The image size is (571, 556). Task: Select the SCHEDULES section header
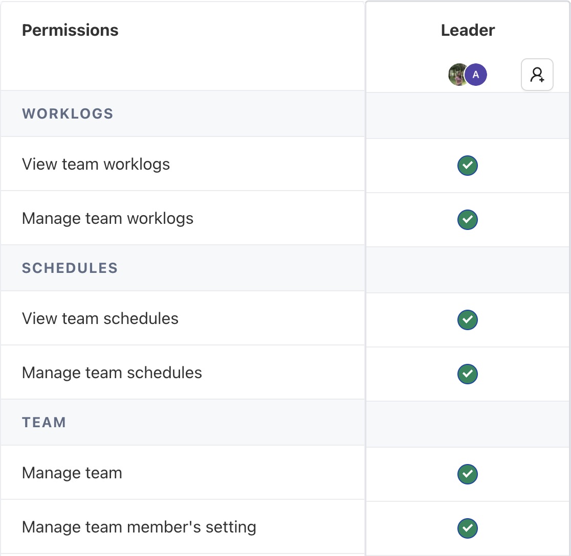click(x=70, y=268)
